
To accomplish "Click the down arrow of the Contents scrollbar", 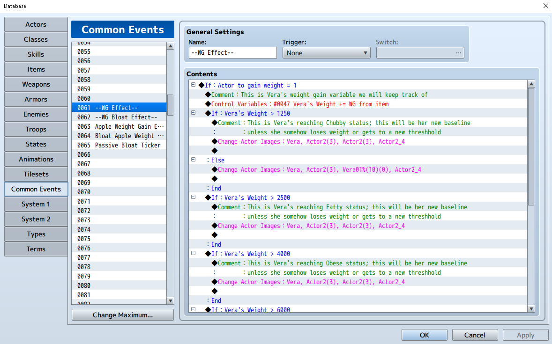I will pos(531,309).
